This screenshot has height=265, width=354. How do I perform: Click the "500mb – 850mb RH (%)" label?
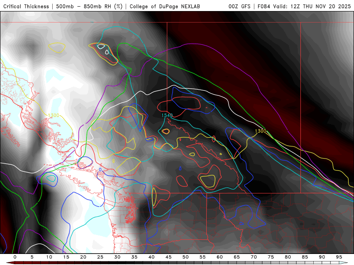[89, 6]
